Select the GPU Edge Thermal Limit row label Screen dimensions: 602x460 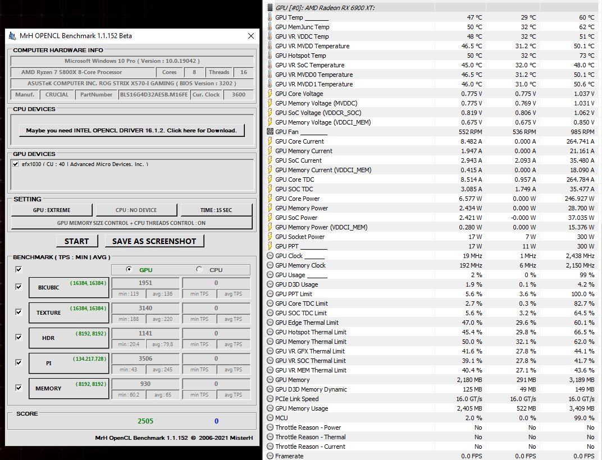pos(307,322)
